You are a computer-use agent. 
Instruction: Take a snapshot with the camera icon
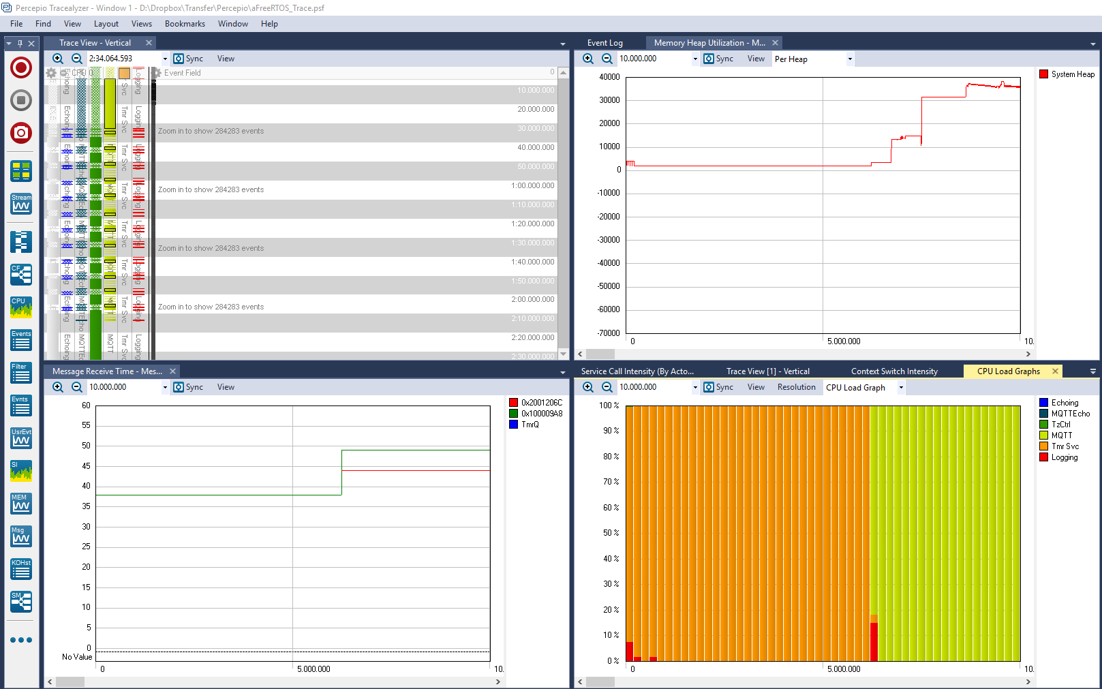(x=21, y=133)
